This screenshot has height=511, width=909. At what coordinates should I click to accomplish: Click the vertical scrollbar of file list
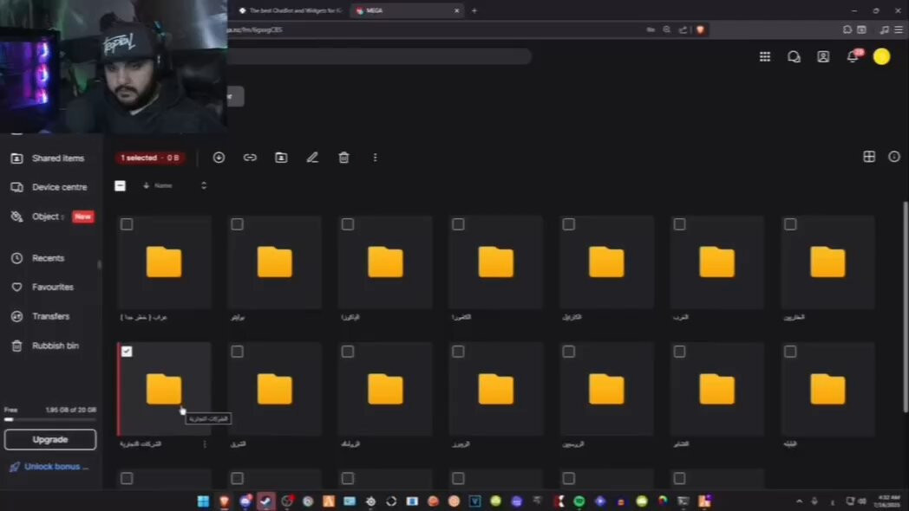tap(905, 307)
